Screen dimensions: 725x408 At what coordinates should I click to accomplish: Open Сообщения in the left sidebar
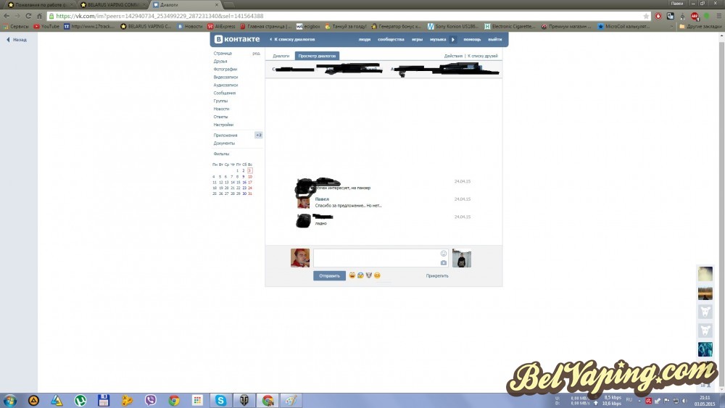tap(224, 93)
